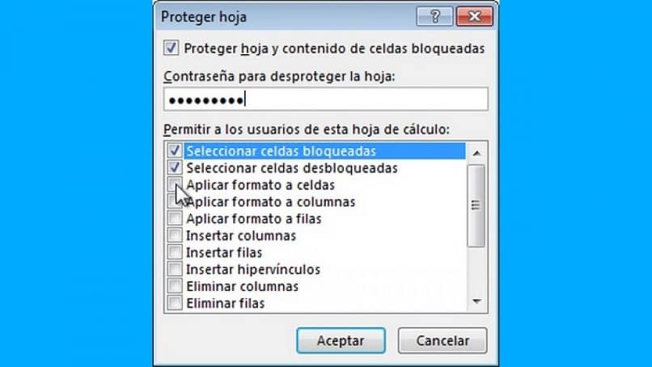Click the permissions list scroll up arrow
The image size is (652, 367).
476,153
